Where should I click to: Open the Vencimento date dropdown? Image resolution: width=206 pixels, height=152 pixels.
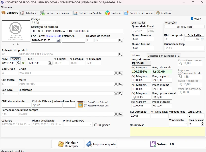point(186,124)
